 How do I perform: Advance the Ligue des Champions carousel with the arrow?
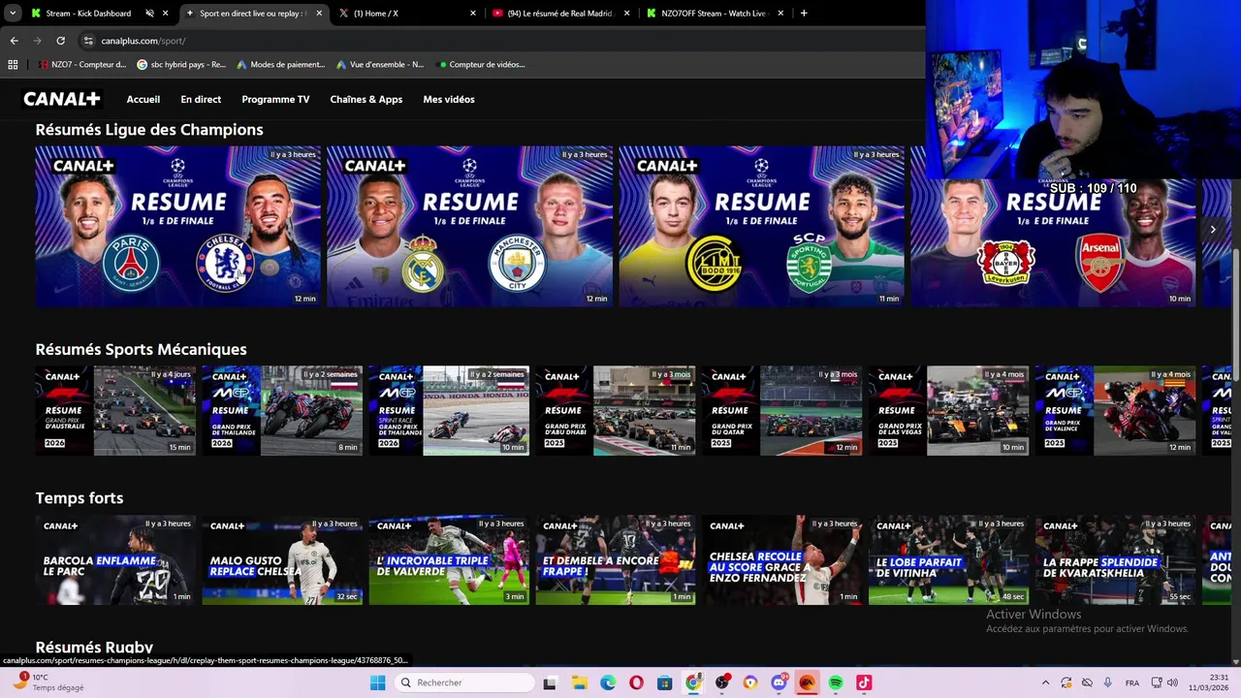pos(1213,230)
